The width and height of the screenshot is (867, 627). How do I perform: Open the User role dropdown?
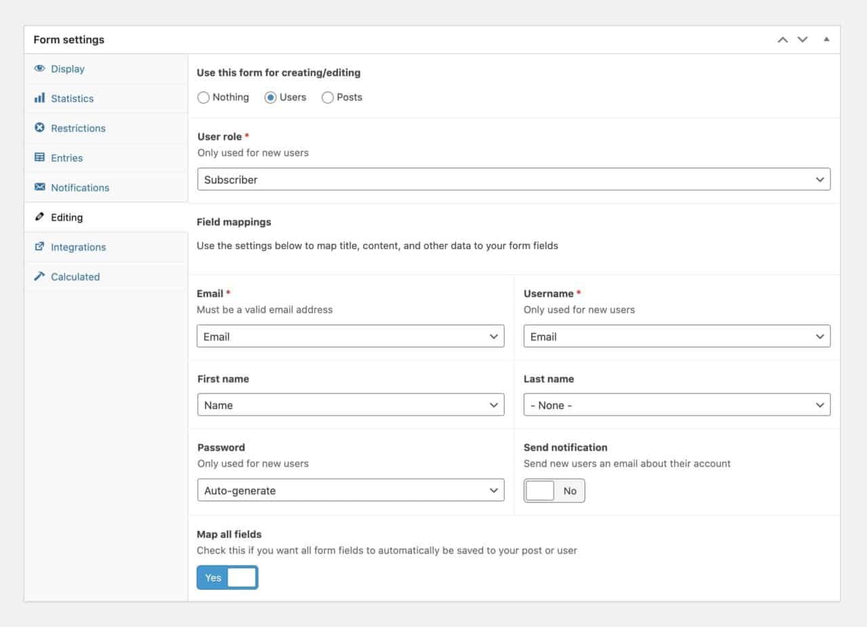(x=513, y=179)
